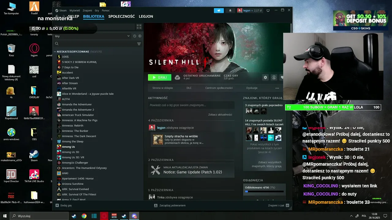Open OBS desktop shortcut
Screen dimensions: 392x220
click(34, 134)
